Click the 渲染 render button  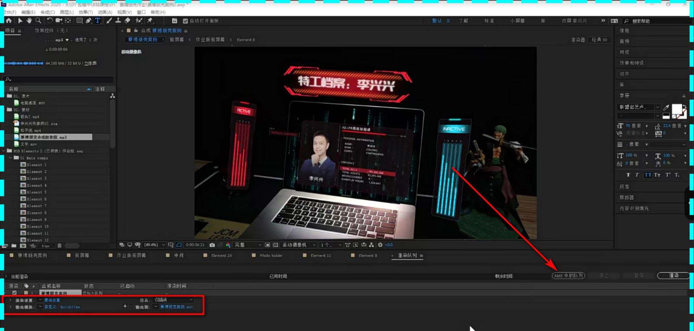(x=674, y=276)
